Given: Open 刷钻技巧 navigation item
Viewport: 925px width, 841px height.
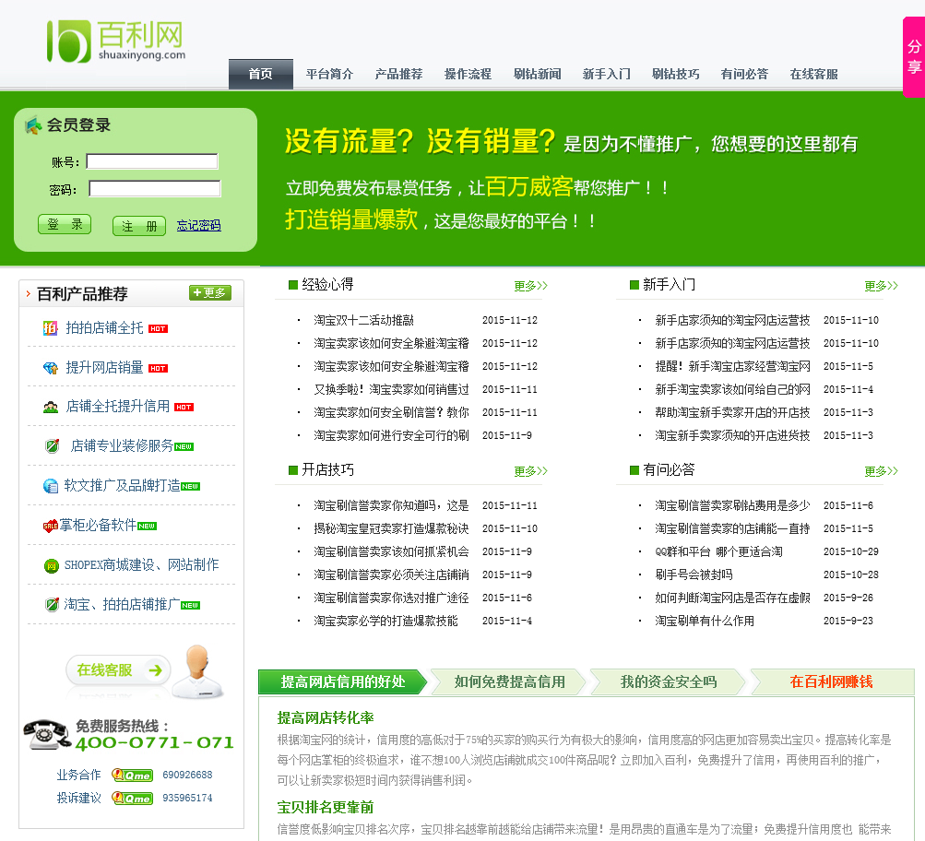Looking at the screenshot, I should (x=675, y=75).
